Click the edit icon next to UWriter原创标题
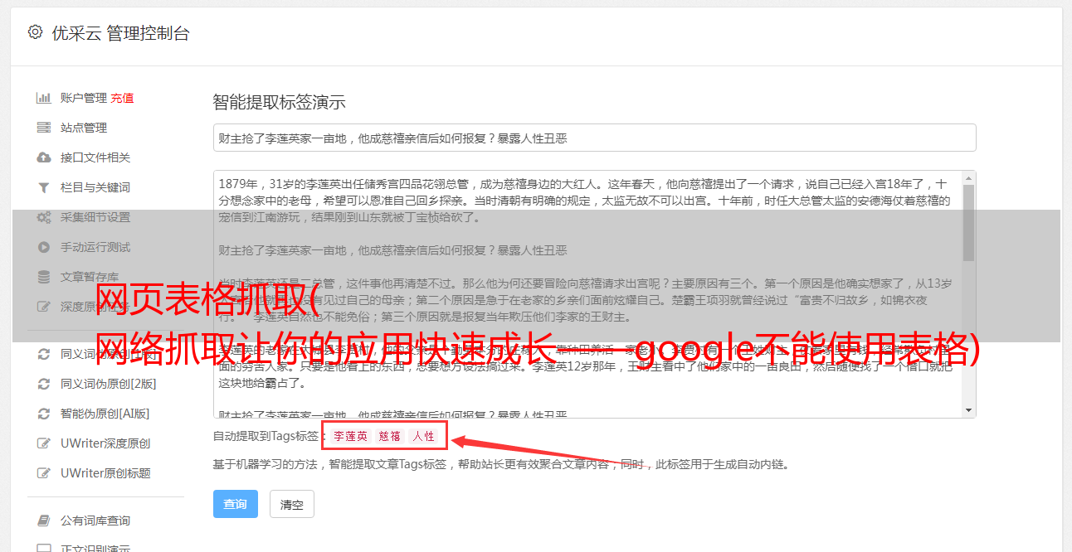The width and height of the screenshot is (1072, 552). click(x=43, y=473)
